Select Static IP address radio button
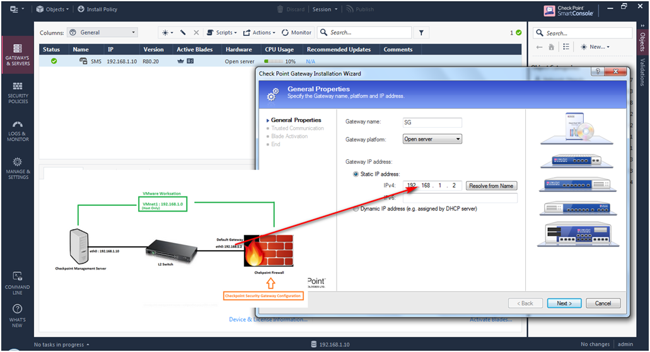Viewport: 650px width, 352px height. click(356, 174)
